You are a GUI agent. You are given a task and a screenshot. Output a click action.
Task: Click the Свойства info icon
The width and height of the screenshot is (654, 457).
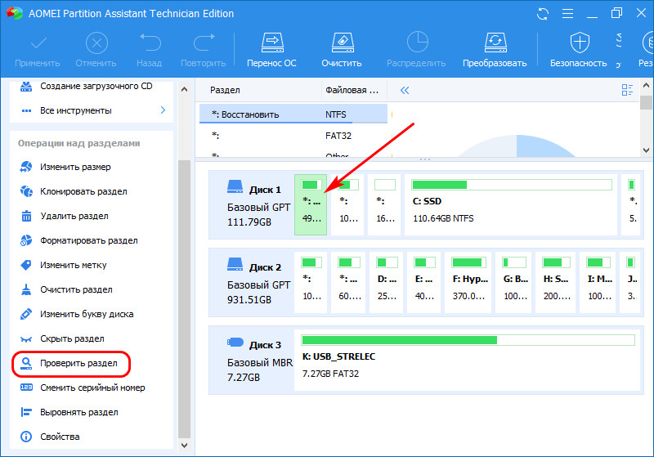pos(26,437)
